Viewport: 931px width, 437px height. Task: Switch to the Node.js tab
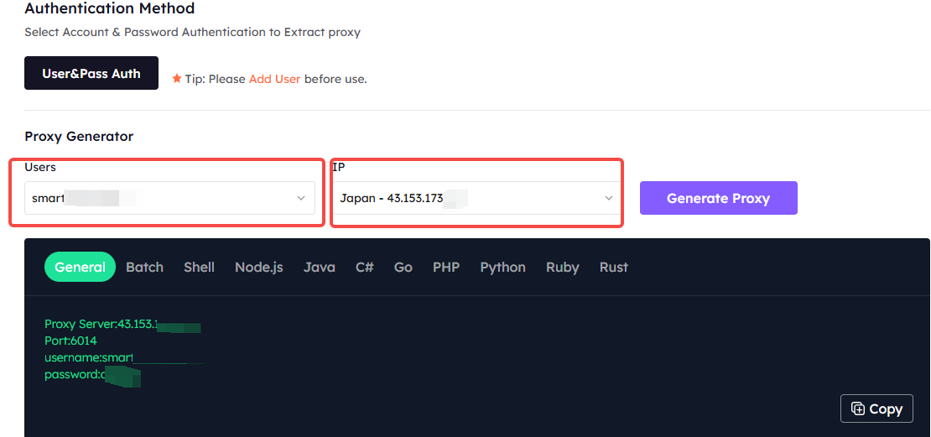click(x=259, y=268)
